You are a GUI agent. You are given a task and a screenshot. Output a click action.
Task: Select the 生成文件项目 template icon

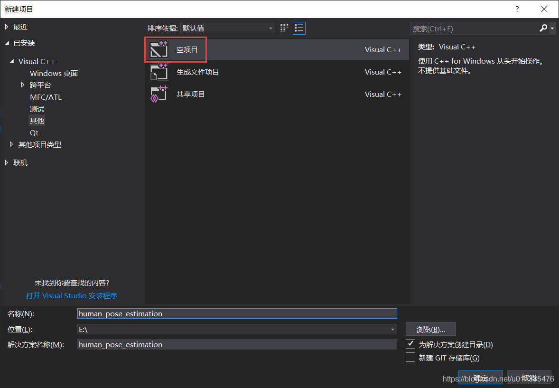pyautogui.click(x=159, y=72)
